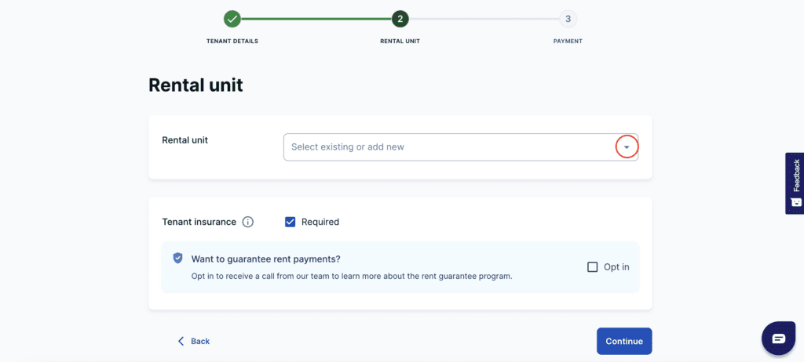Click the progress line between steps 1 and 2

(x=316, y=19)
